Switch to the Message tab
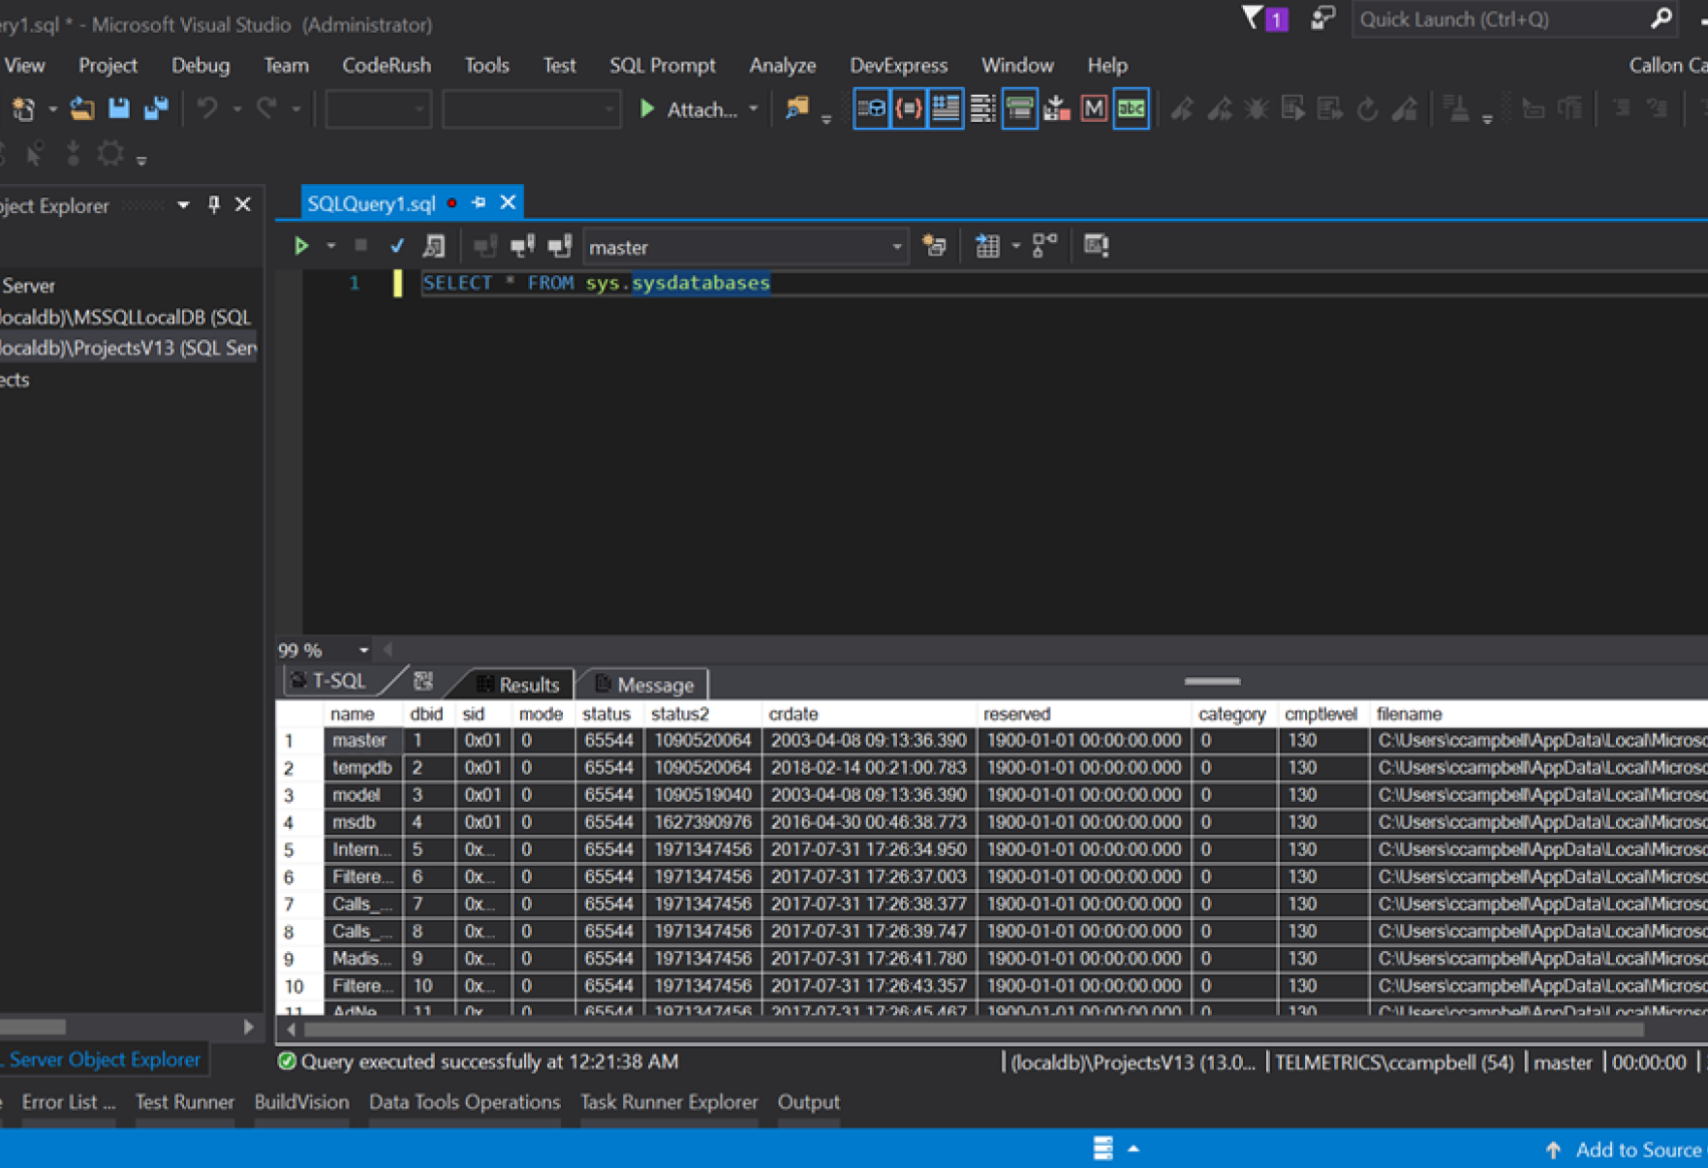Viewport: 1708px width, 1168px height. click(x=645, y=684)
